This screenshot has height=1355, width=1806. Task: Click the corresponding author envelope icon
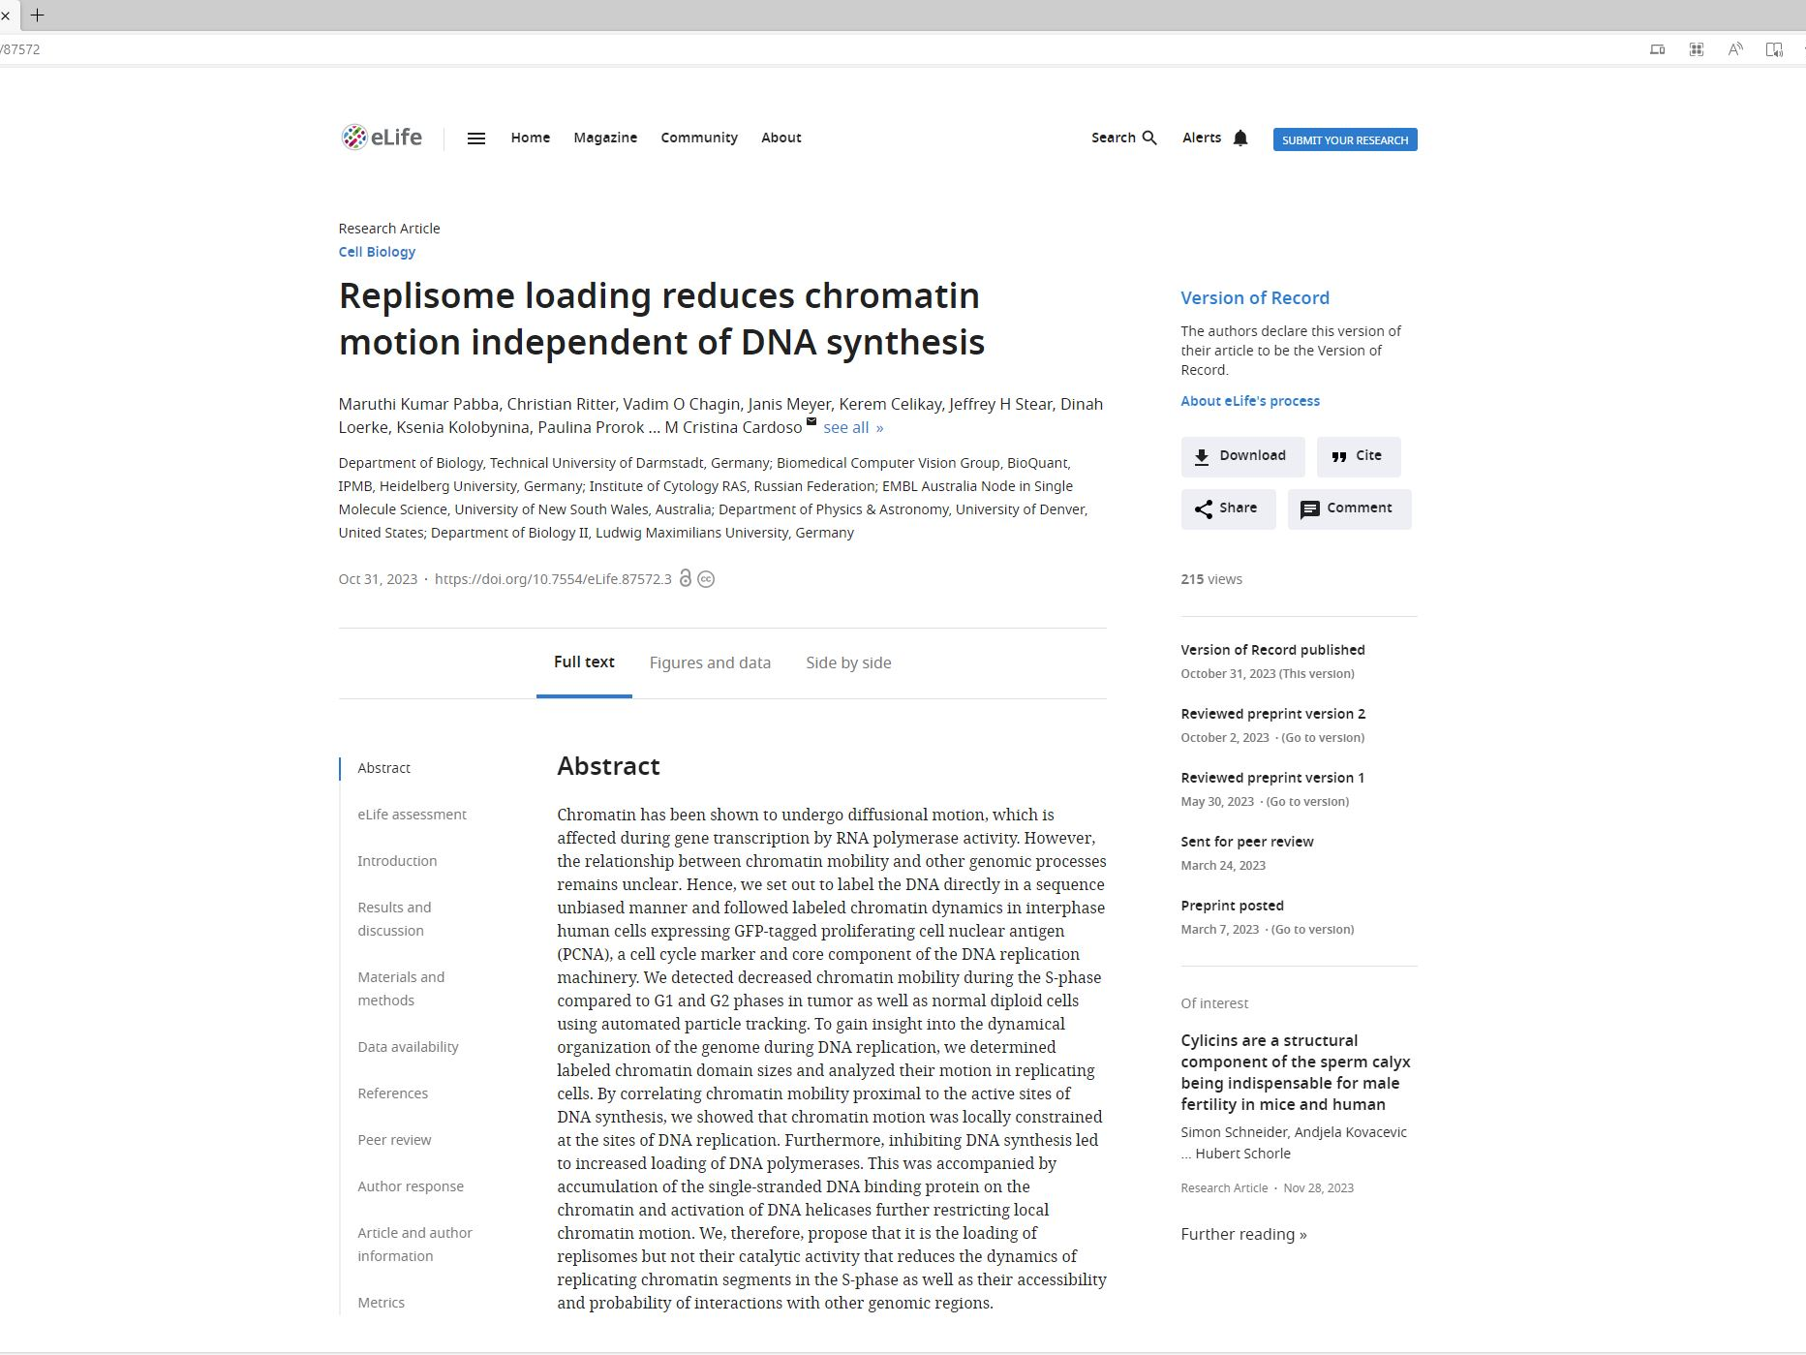coord(811,421)
